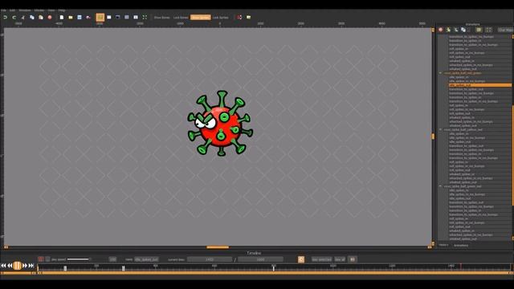The width and height of the screenshot is (514, 289).
Task: Click the animation name field in the timeline
Action: point(146,259)
